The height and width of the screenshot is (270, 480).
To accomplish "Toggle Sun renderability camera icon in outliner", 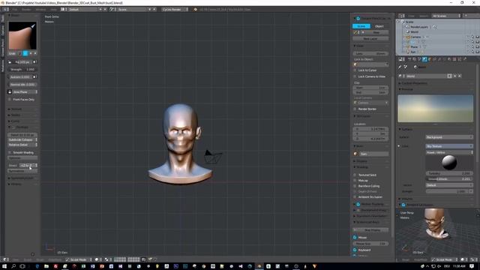I will coord(477,52).
